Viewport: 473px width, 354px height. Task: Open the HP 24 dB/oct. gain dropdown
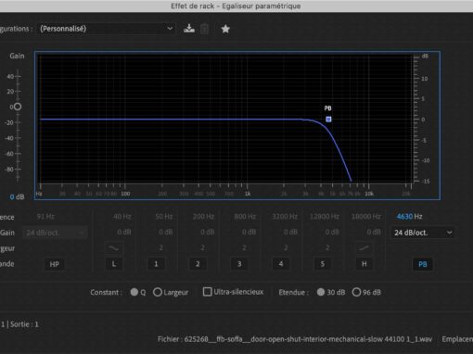(55, 233)
